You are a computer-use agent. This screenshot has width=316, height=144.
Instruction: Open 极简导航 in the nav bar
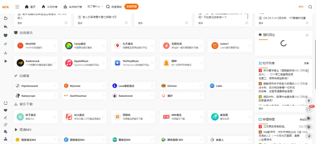pyautogui.click(x=114, y=7)
